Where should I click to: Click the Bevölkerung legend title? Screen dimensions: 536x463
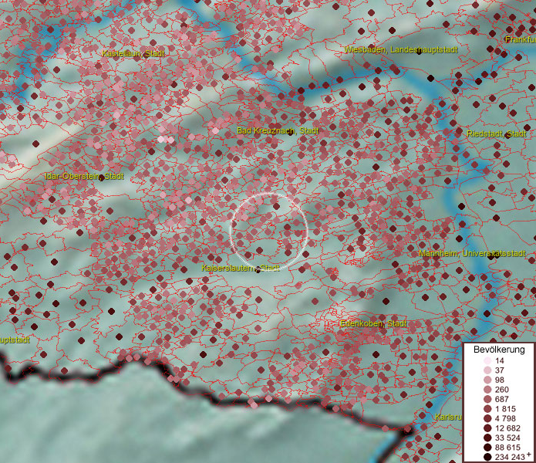click(499, 350)
